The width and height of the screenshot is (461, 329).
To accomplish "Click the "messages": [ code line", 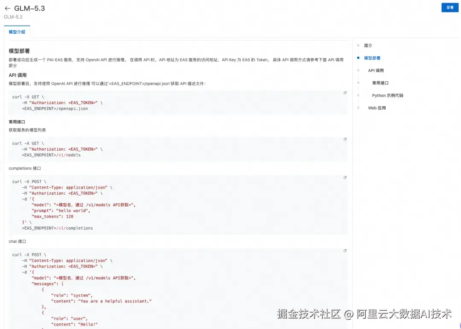I will (47, 284).
